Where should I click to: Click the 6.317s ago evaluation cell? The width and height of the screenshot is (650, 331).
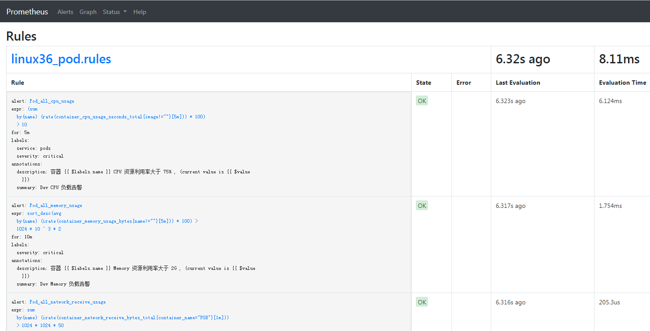coord(510,206)
